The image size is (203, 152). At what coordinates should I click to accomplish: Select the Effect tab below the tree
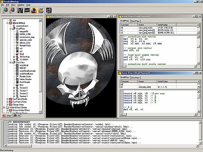click(7, 116)
